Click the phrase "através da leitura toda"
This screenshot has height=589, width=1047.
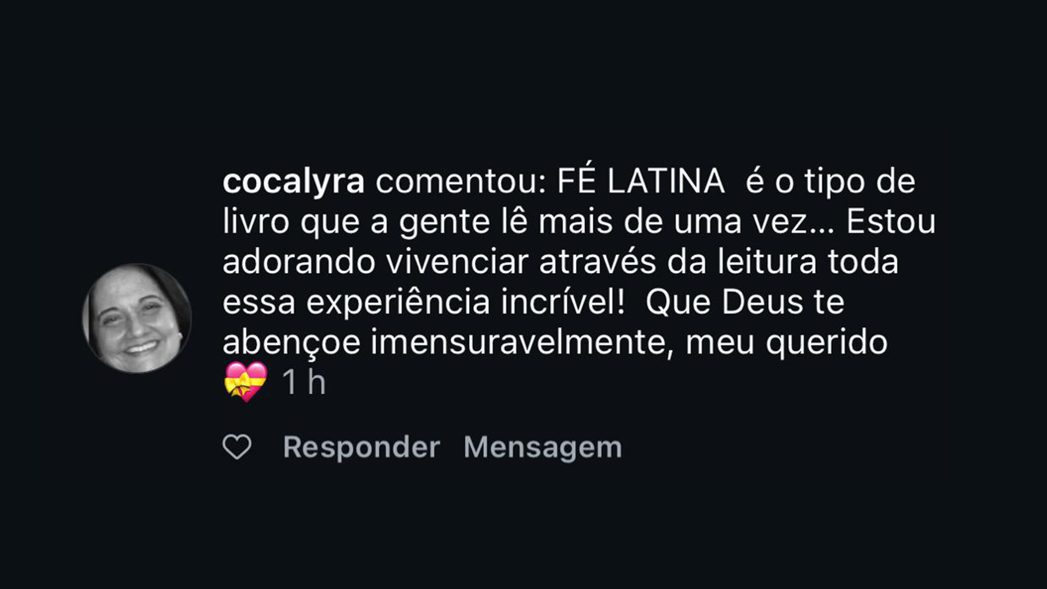tap(719, 262)
